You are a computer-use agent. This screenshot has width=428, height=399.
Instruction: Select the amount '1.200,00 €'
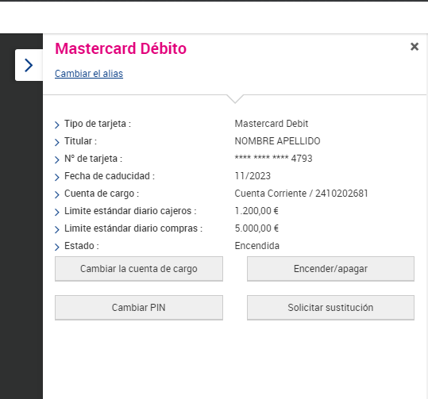(256, 211)
